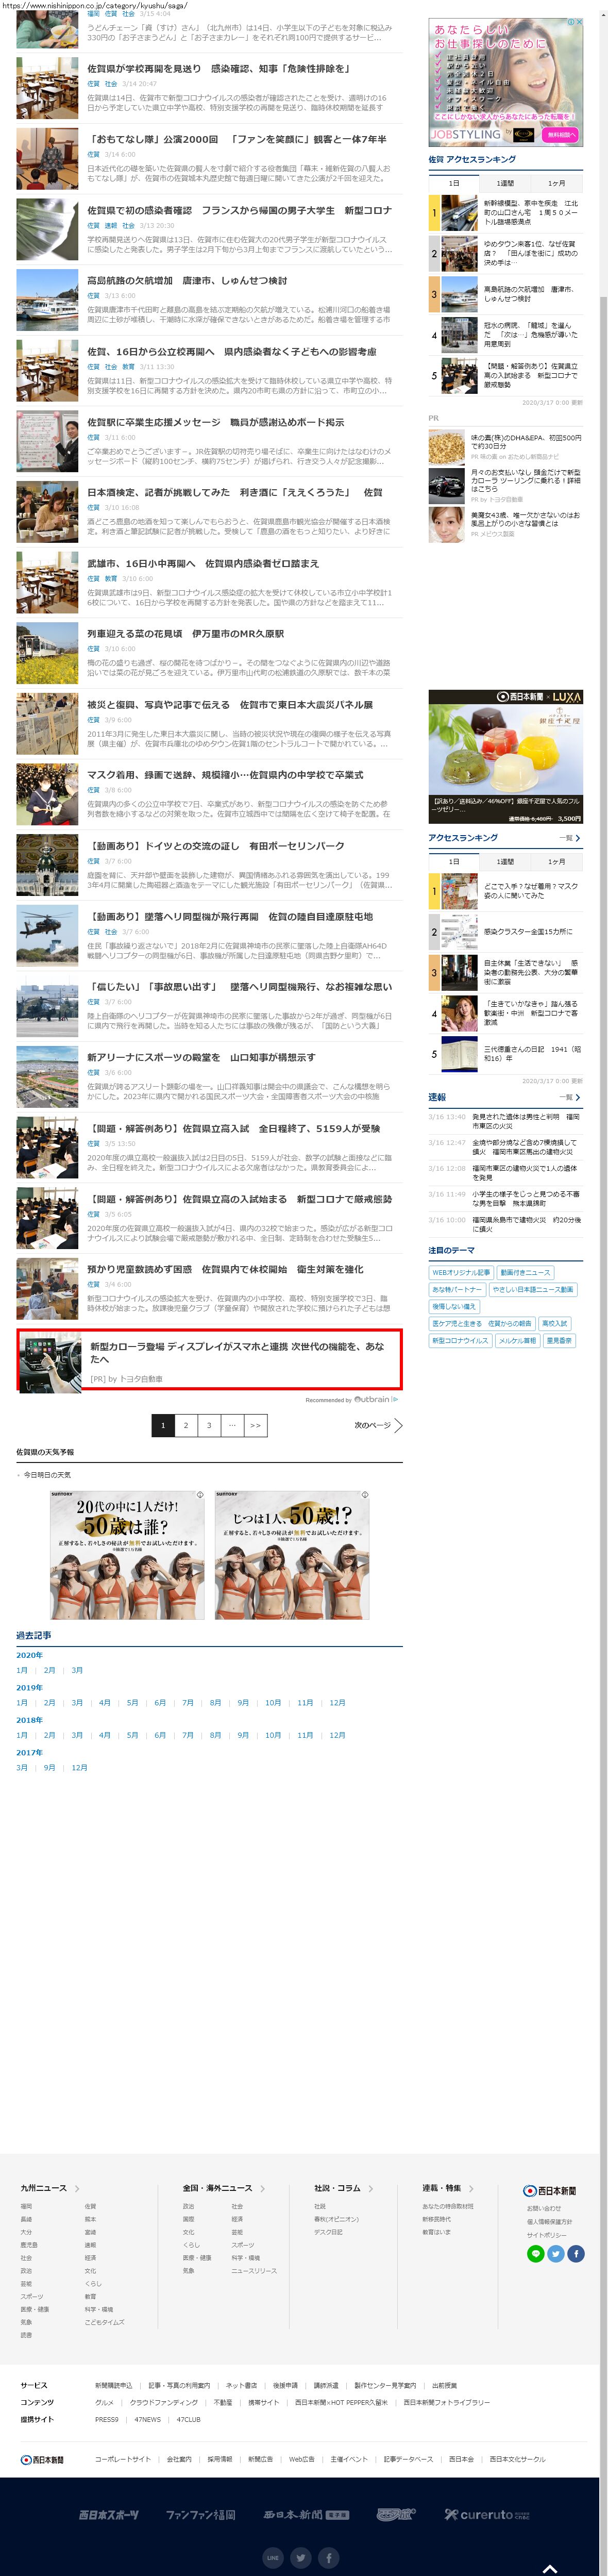This screenshot has width=608, height=2576.
Task: Click the 新型コロナウイルス theme tag
Action: [x=460, y=1340]
